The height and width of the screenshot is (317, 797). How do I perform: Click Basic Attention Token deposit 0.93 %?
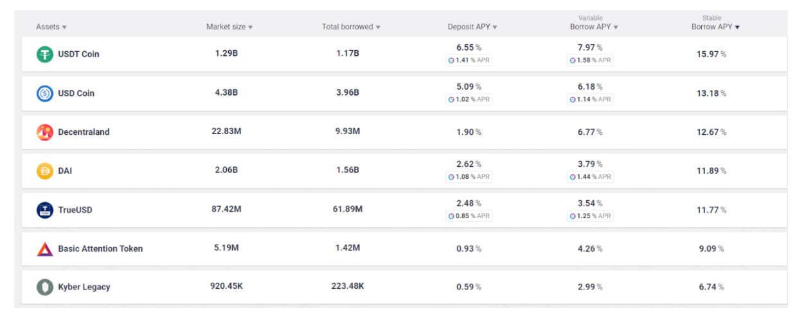coord(469,249)
